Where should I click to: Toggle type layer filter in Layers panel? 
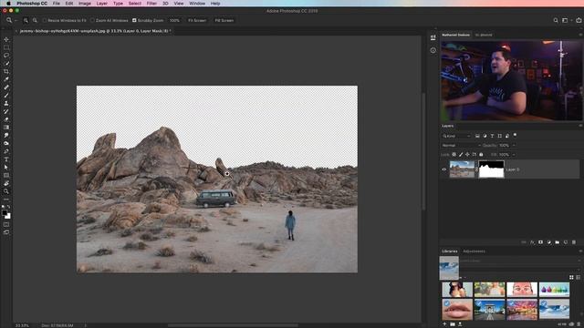click(492, 136)
